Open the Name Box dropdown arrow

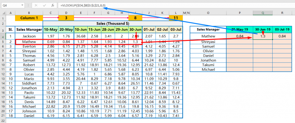point(22,5)
